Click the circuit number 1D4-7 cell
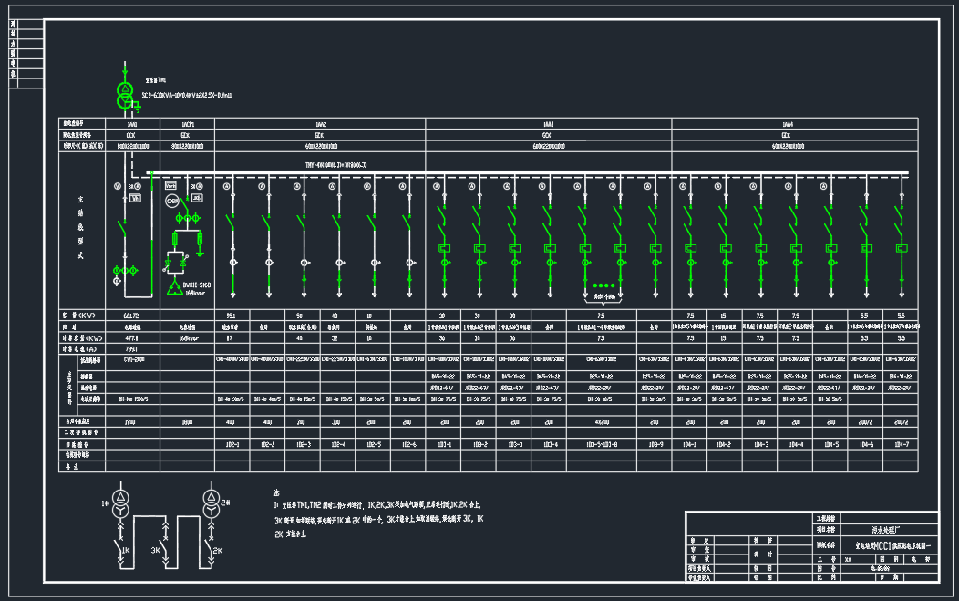 pyautogui.click(x=901, y=444)
